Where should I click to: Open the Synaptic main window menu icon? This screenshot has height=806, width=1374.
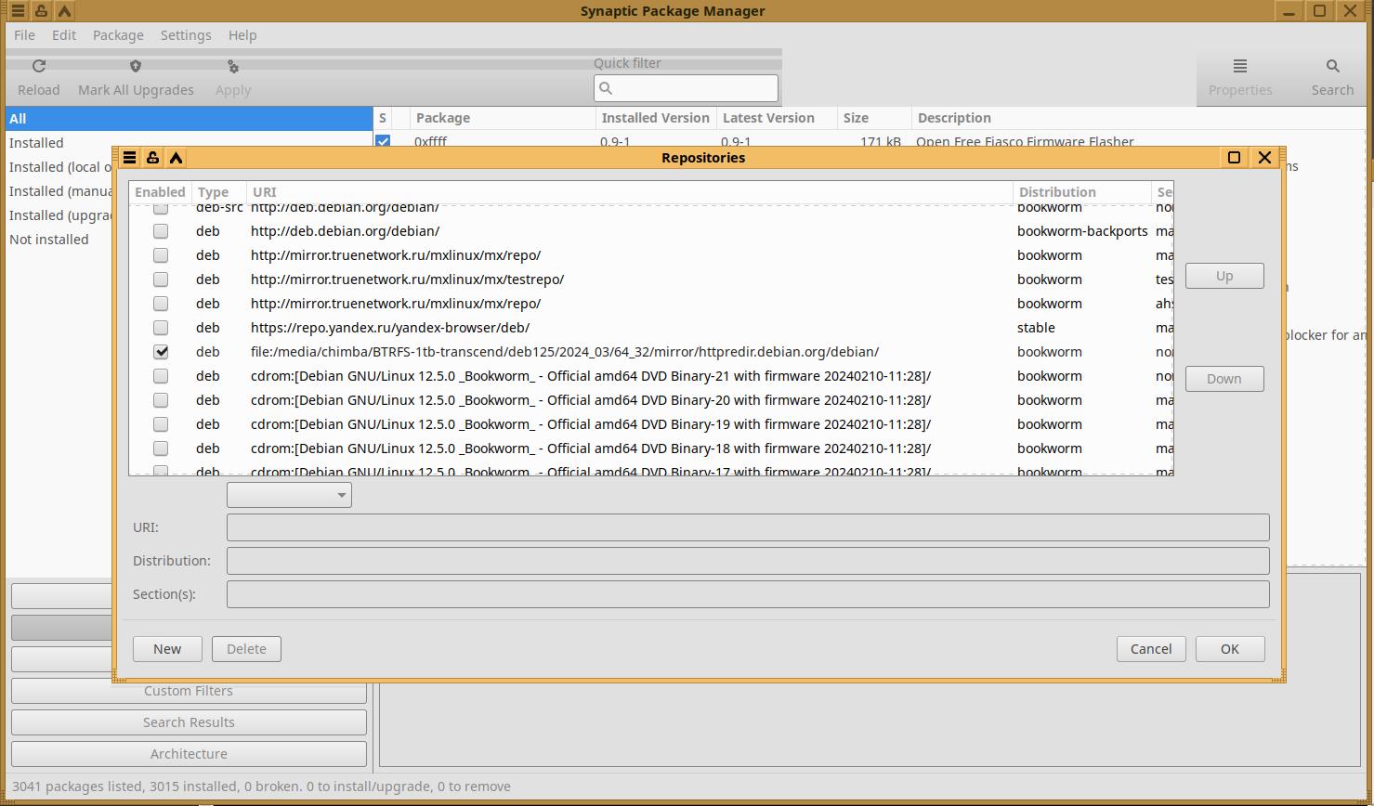pos(18,11)
